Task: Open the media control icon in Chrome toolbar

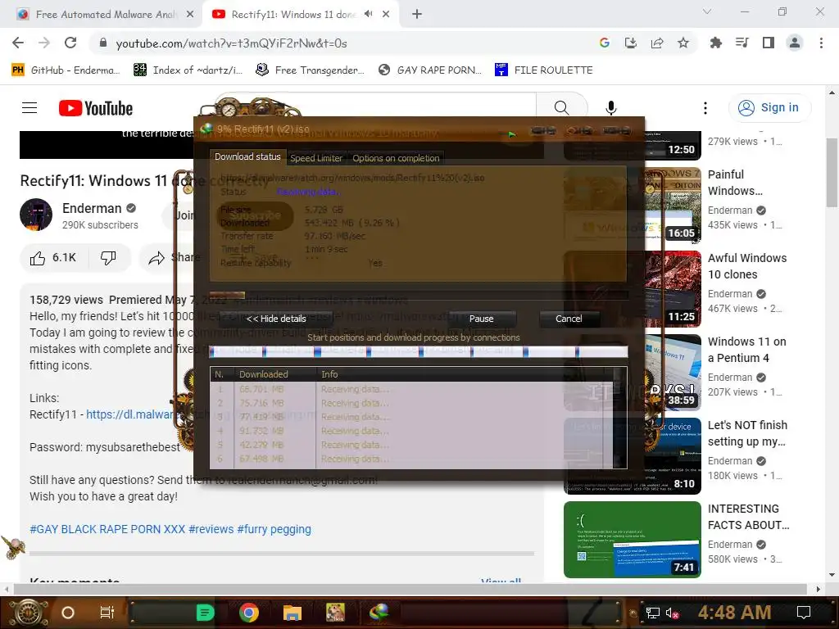Action: coord(741,43)
